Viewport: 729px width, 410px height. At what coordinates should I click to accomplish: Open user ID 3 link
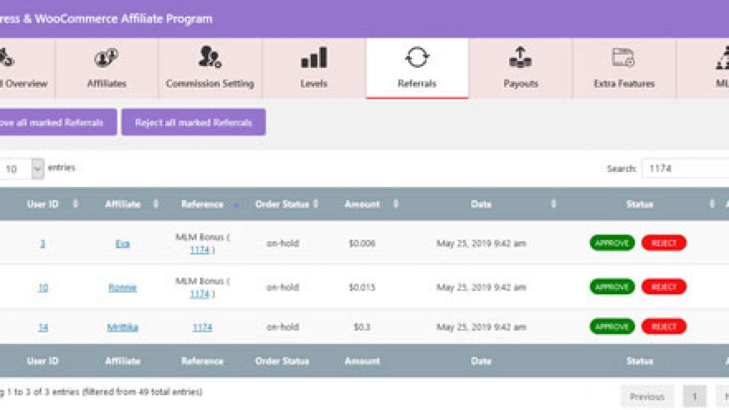click(x=43, y=243)
